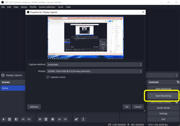The height and width of the screenshot is (126, 180).
Task: Click the OBS logo in Properties title bar
Action: coord(28,12)
